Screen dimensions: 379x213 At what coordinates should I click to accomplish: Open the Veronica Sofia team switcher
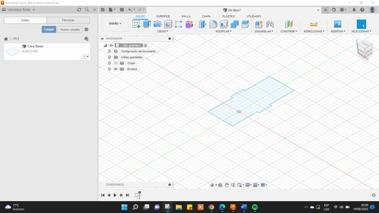(19, 10)
